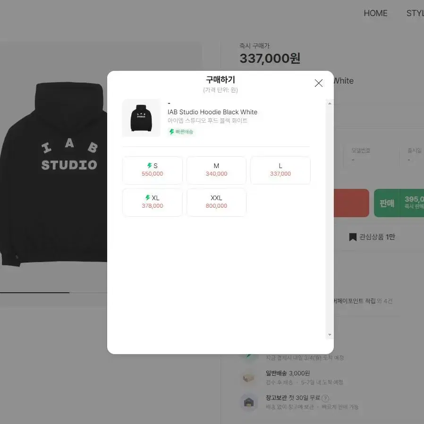Click the product title IAB Studio Hoodie Black White

click(212, 112)
